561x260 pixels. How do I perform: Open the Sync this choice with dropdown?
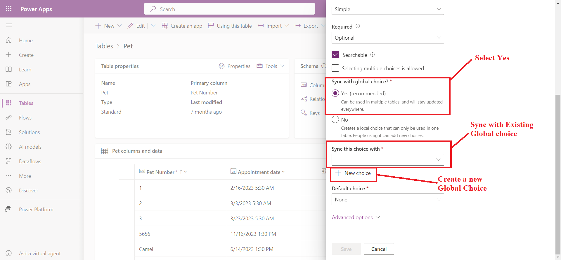tap(387, 160)
